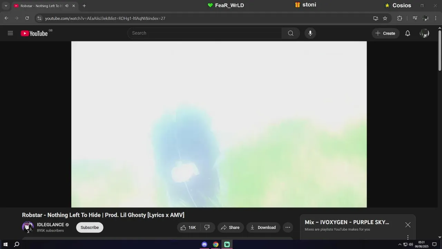442x249 pixels.
Task: Open the system volume control
Action: [411, 245]
